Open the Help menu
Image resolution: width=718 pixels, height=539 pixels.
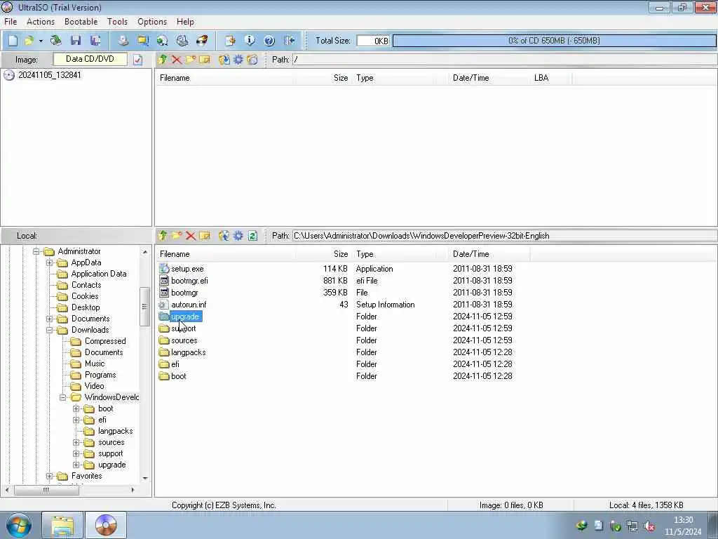tap(185, 22)
